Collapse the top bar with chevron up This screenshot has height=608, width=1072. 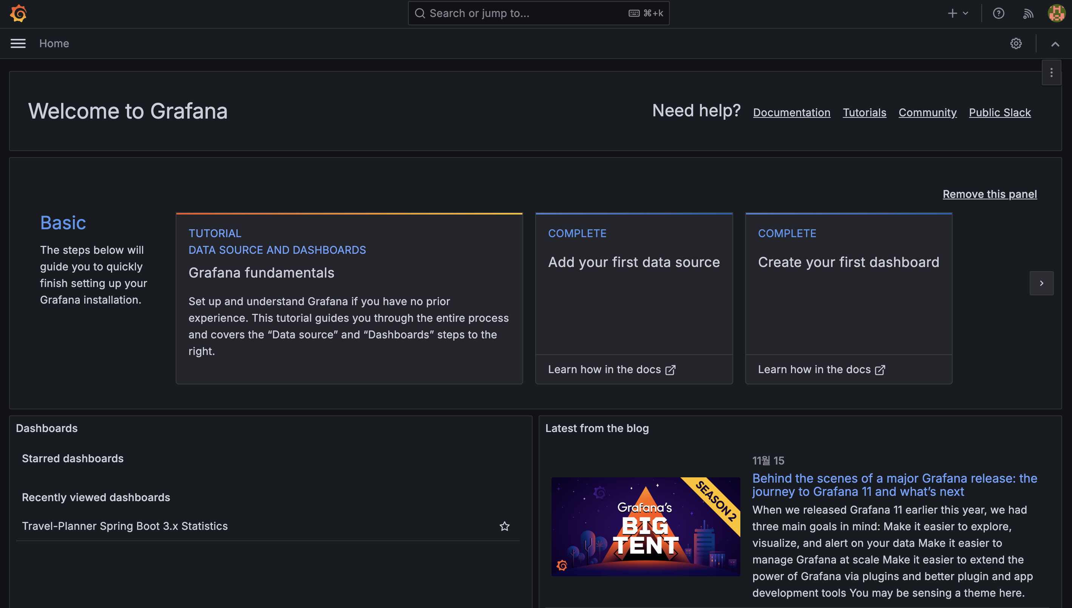coord(1055,44)
